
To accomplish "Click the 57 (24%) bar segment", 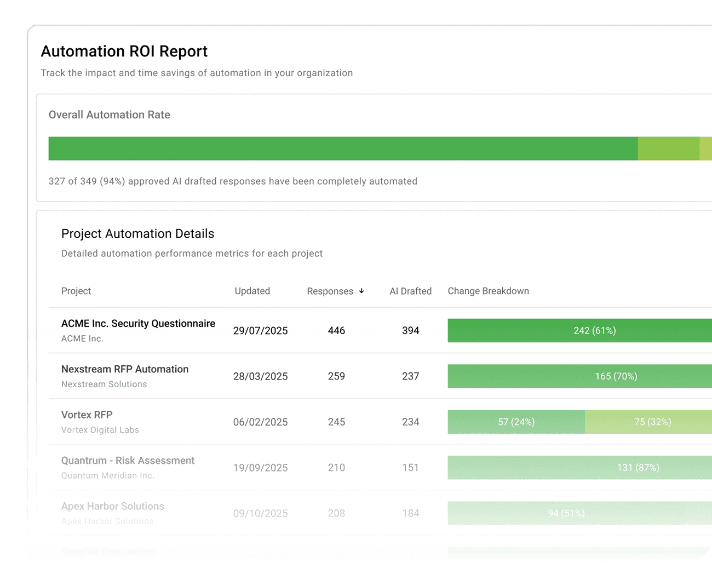I will (x=516, y=422).
